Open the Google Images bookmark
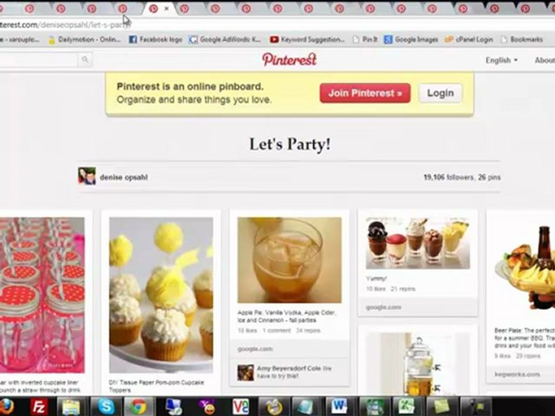The image size is (555, 416). pos(411,39)
